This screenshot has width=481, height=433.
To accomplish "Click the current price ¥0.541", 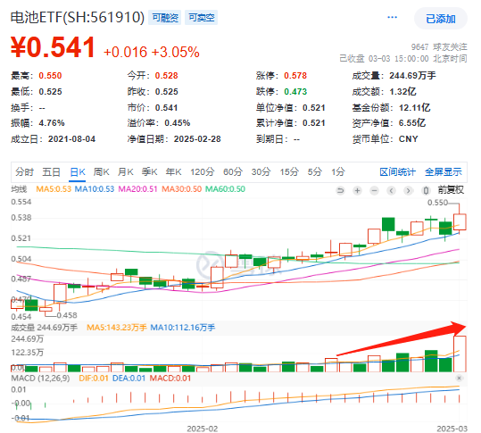I will point(53,47).
